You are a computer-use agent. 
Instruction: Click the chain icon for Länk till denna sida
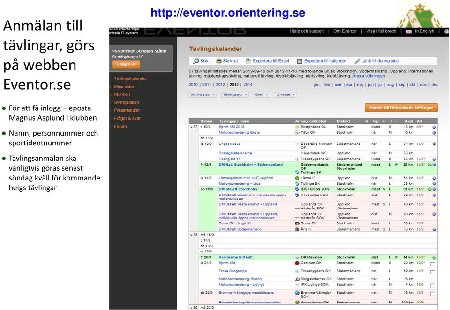[x=357, y=61]
